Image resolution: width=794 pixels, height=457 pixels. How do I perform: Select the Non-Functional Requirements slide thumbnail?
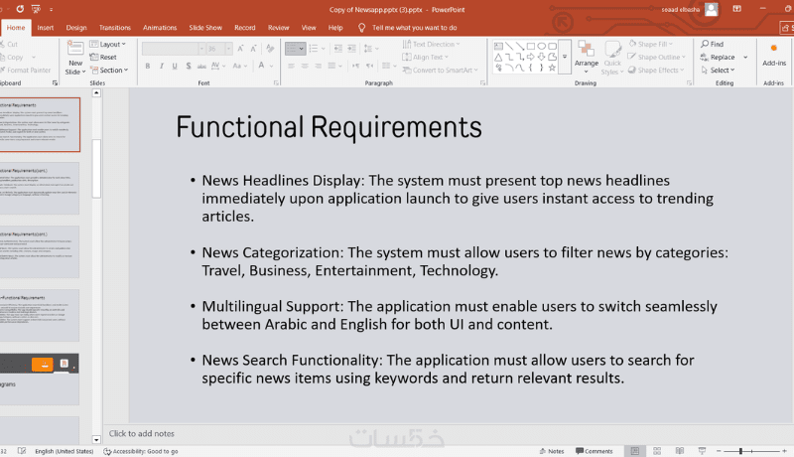(40, 315)
